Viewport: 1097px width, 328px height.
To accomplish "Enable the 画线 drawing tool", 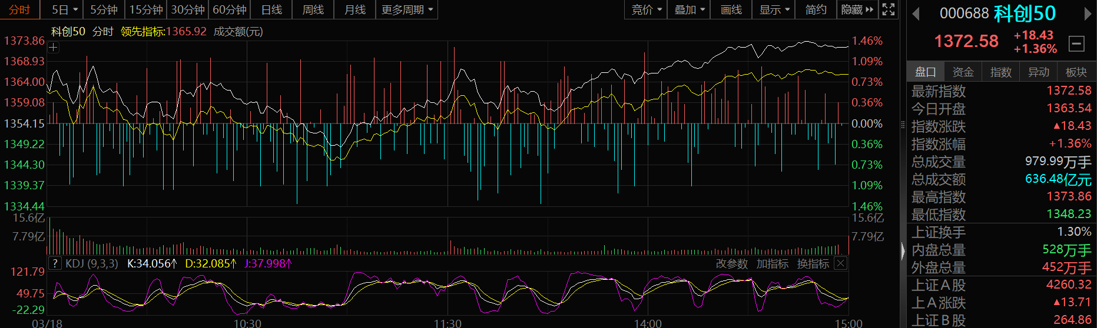I will click(731, 9).
